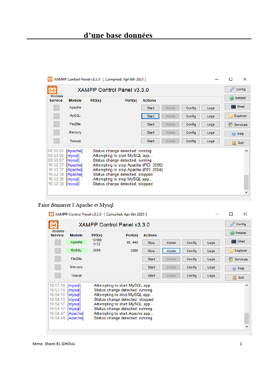Viewport: 275px width, 367px height.
Task: Open MySQL Admin in bottom panel
Action: click(x=171, y=251)
